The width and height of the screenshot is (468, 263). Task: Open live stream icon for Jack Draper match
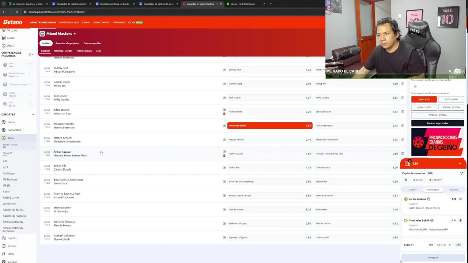click(224, 98)
